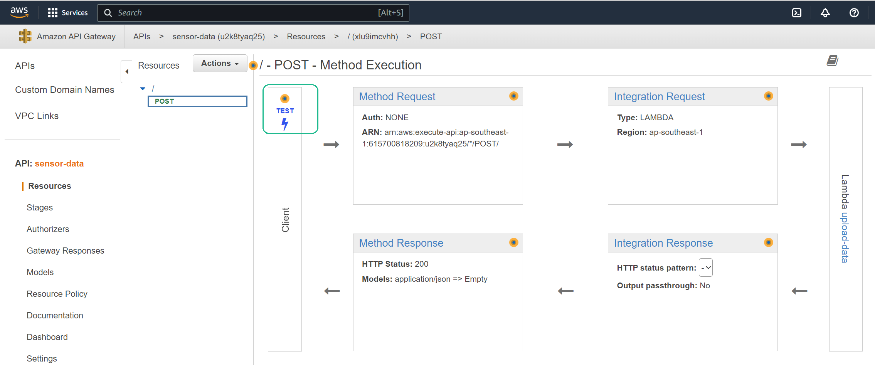
Task: Collapse the root resource tree arrow
Action: pos(143,89)
